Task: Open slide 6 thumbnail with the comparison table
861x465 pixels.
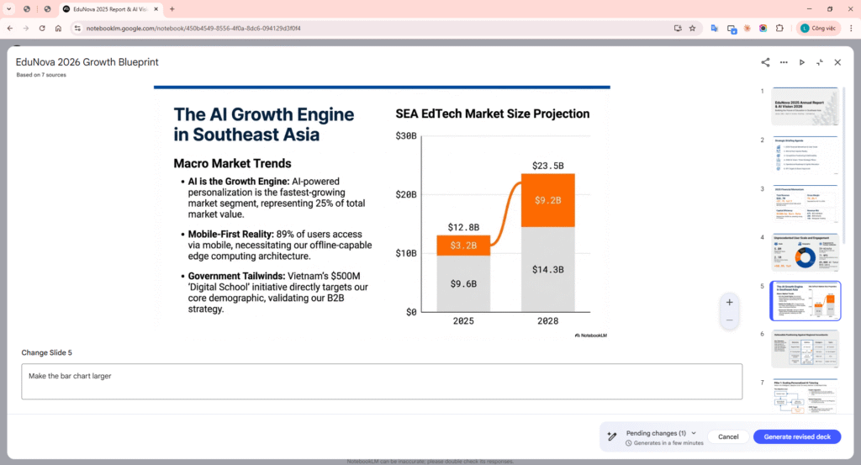Action: [806, 349]
